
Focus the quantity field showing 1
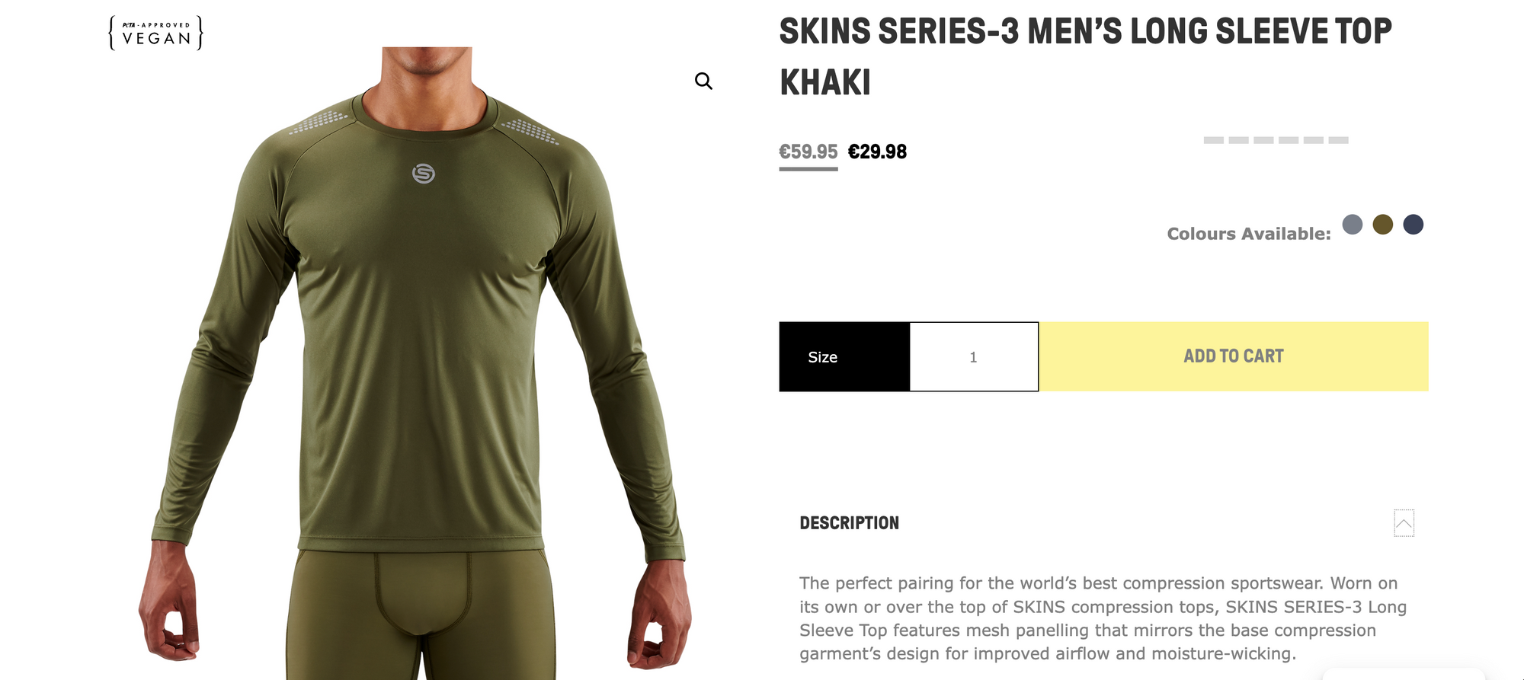point(974,356)
